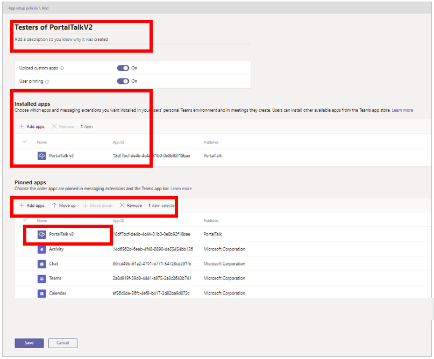Select all rows in Pinned apps table

[x=25, y=220]
